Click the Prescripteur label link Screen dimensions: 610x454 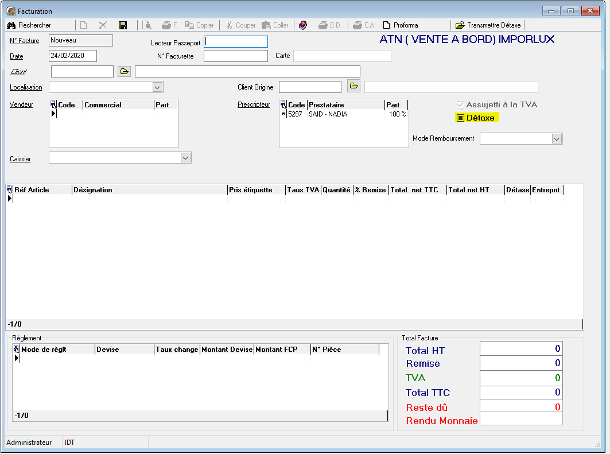(254, 104)
